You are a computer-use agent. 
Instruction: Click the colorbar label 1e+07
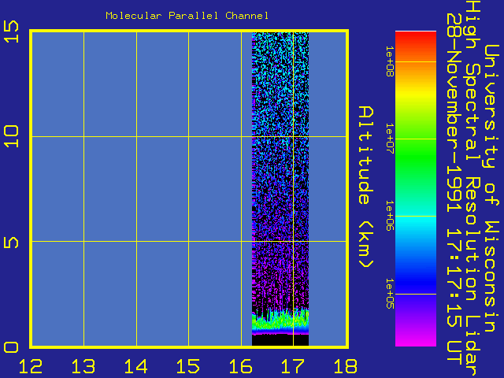click(x=390, y=139)
